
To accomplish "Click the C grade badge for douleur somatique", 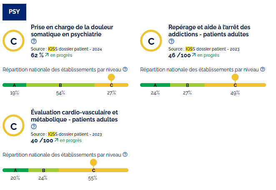I will pos(14,41).
